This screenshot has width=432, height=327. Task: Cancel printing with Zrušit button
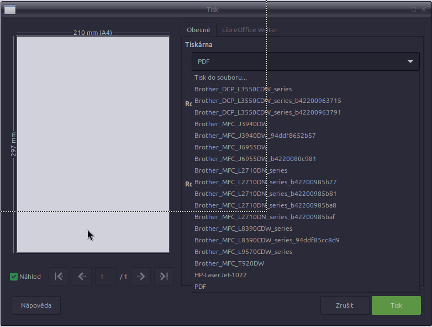pyautogui.click(x=344, y=305)
